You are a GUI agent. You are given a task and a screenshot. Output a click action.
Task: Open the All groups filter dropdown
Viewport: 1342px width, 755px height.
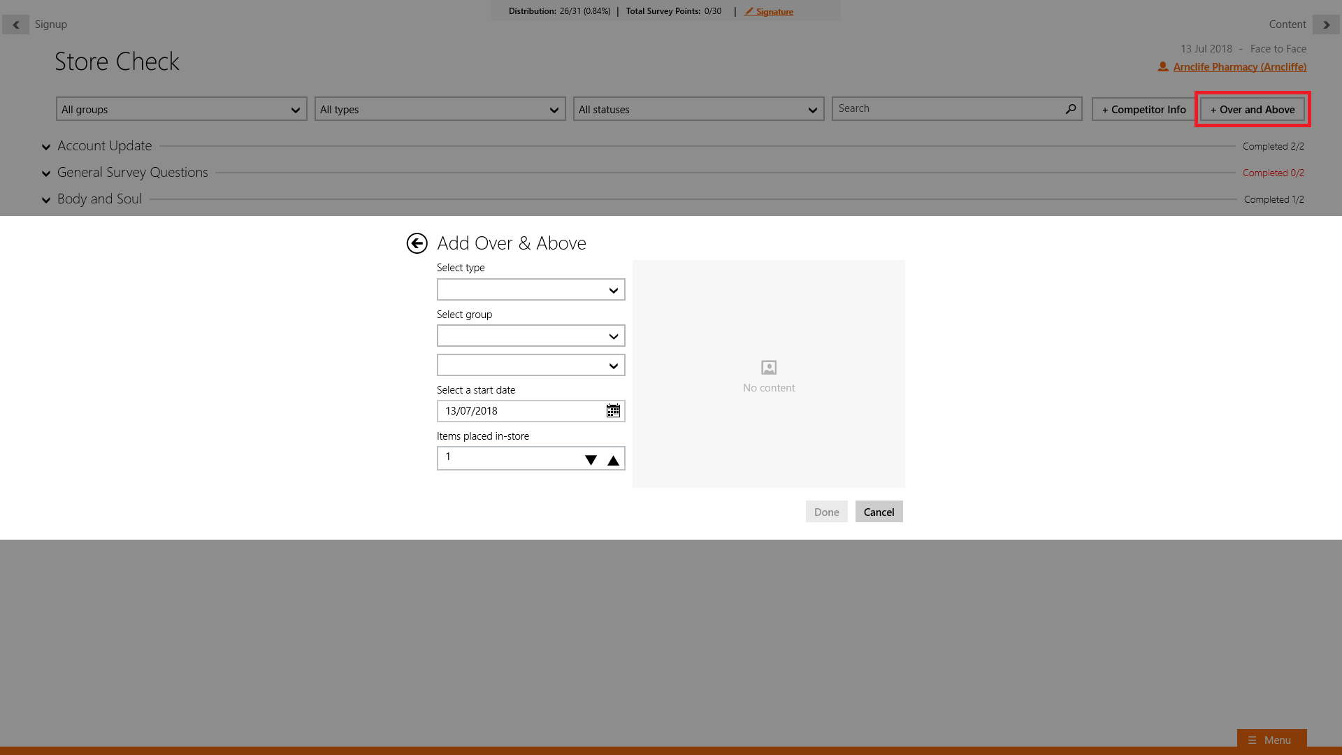(x=181, y=110)
